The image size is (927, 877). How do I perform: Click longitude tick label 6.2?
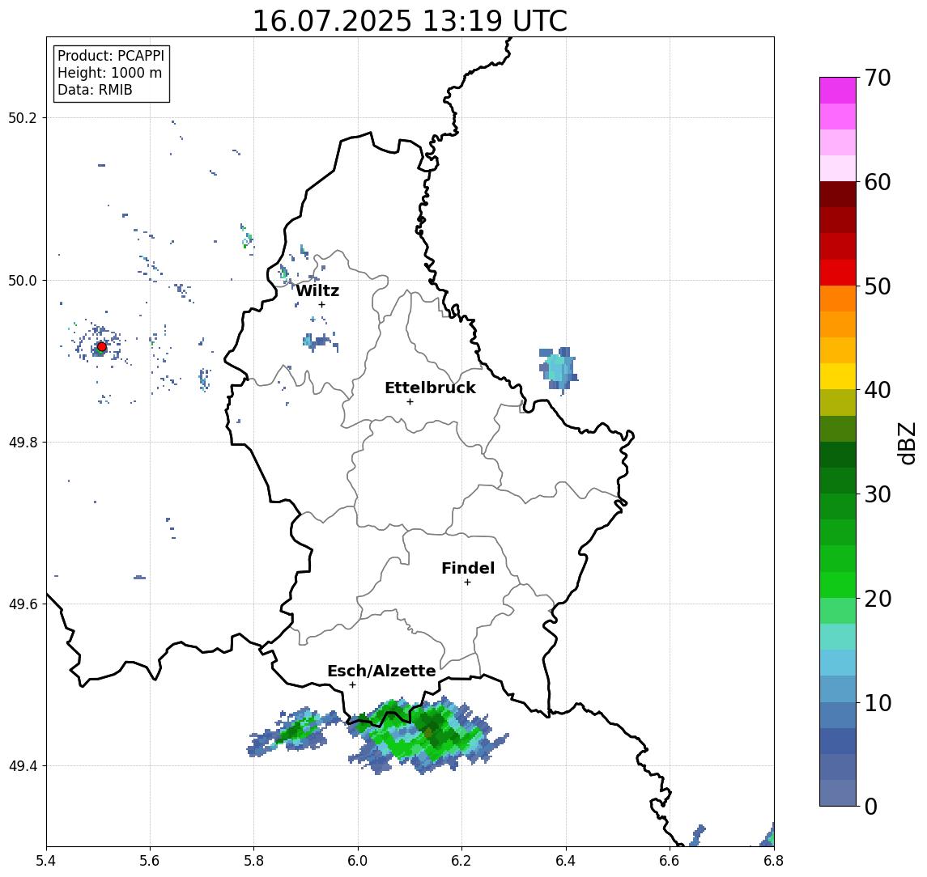pyautogui.click(x=461, y=861)
